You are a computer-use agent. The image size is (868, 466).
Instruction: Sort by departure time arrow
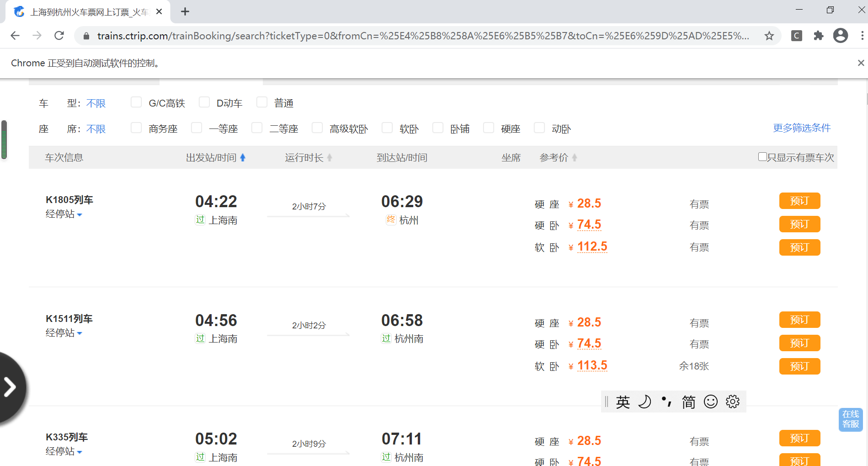tap(243, 158)
